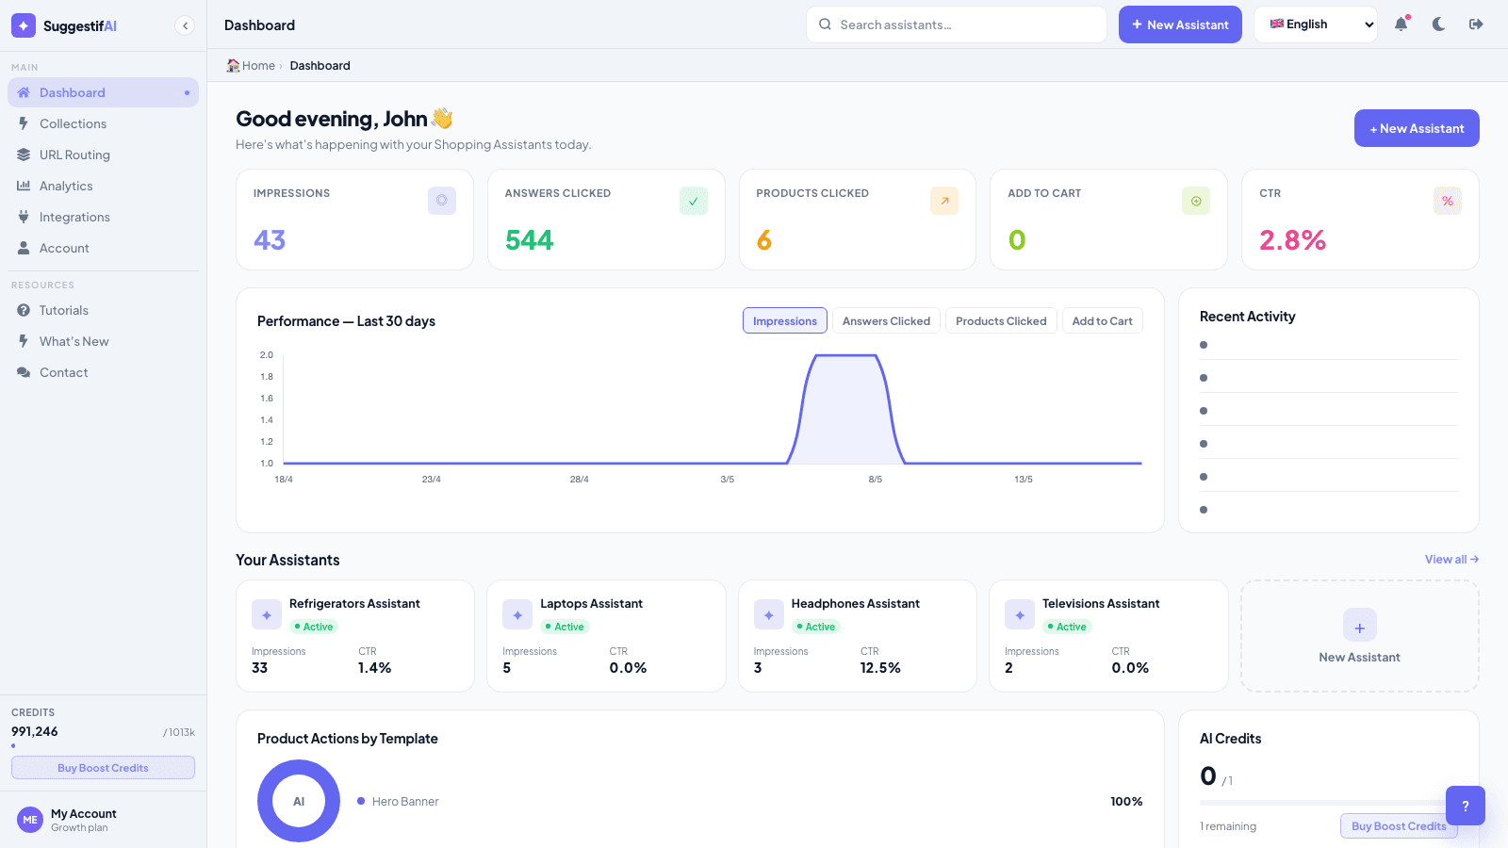Viewport: 1508px width, 848px height.
Task: Click the 2.8% CTR value
Action: (x=1292, y=240)
